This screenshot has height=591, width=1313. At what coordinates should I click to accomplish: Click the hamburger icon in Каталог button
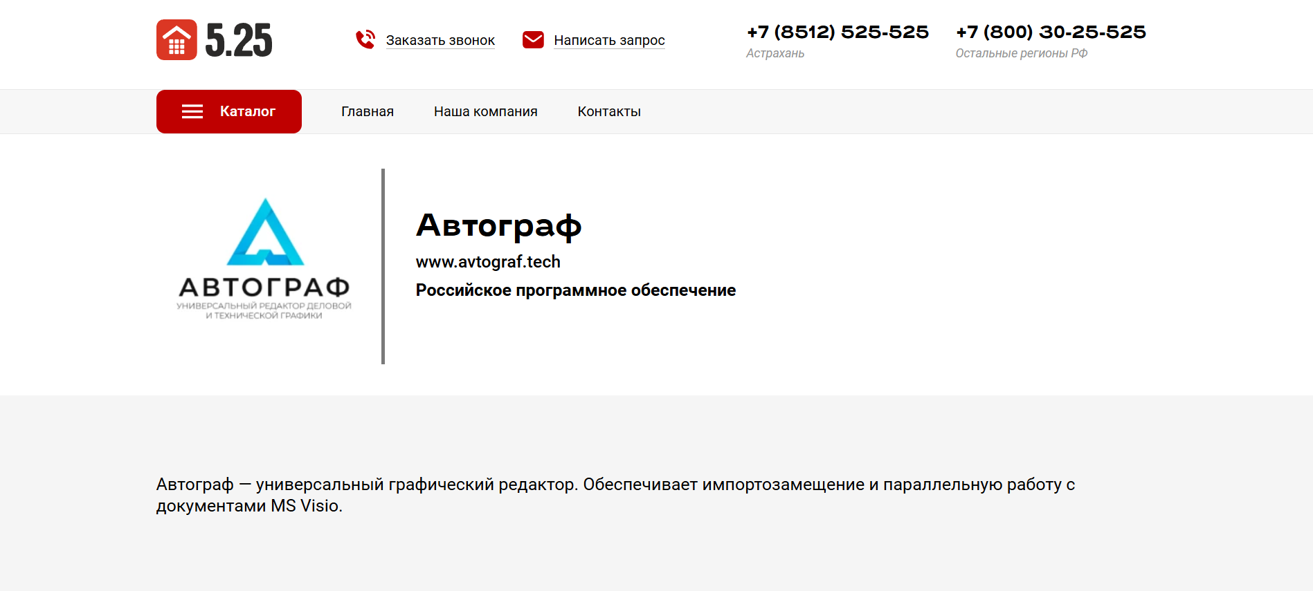[x=192, y=111]
